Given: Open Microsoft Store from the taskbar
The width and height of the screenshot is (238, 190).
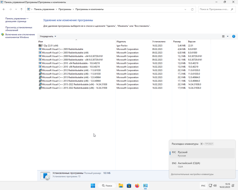Looking at the screenshot, I should click(x=129, y=186).
